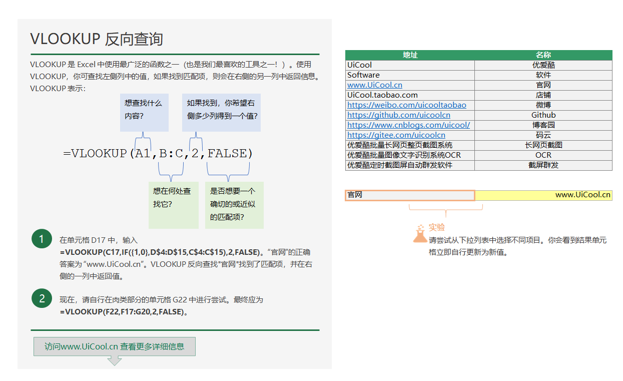Click the 是否想要一个确切的或近似的匹配项? callout box

pos(234,205)
